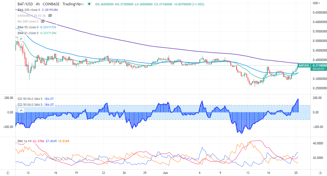This screenshot has width=327, height=176.
Task: Click the Z timezone button
Action: [x=8, y=173]
